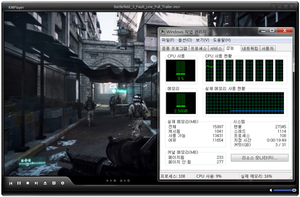The height and width of the screenshot is (197, 300).
Task: Skip to next track
Action: (36, 183)
